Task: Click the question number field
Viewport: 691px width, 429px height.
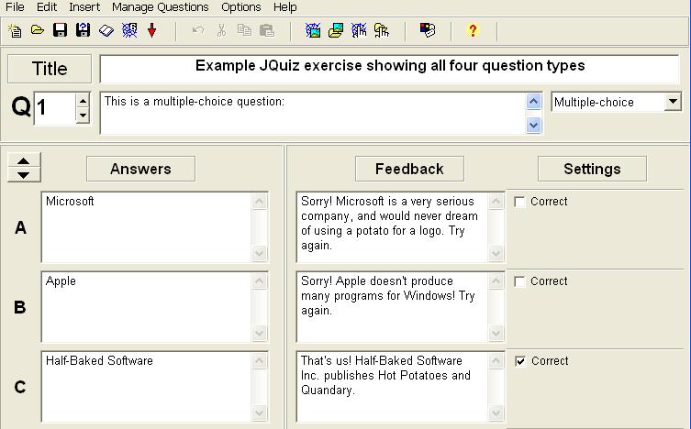Action: click(55, 108)
